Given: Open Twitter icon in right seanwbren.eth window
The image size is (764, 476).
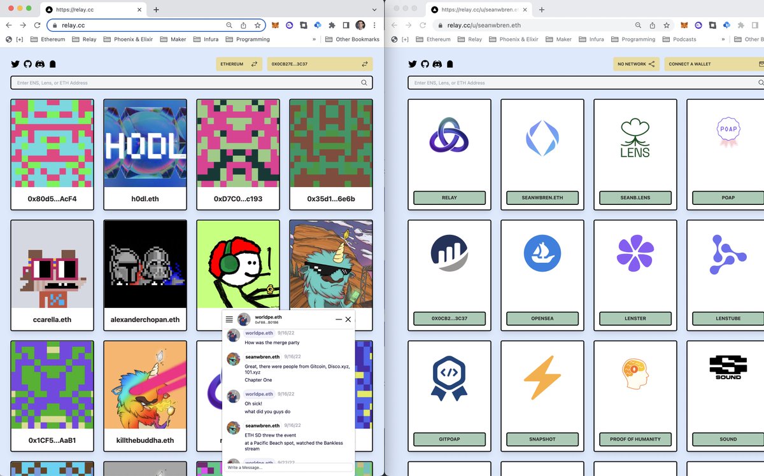Looking at the screenshot, I should (x=413, y=64).
